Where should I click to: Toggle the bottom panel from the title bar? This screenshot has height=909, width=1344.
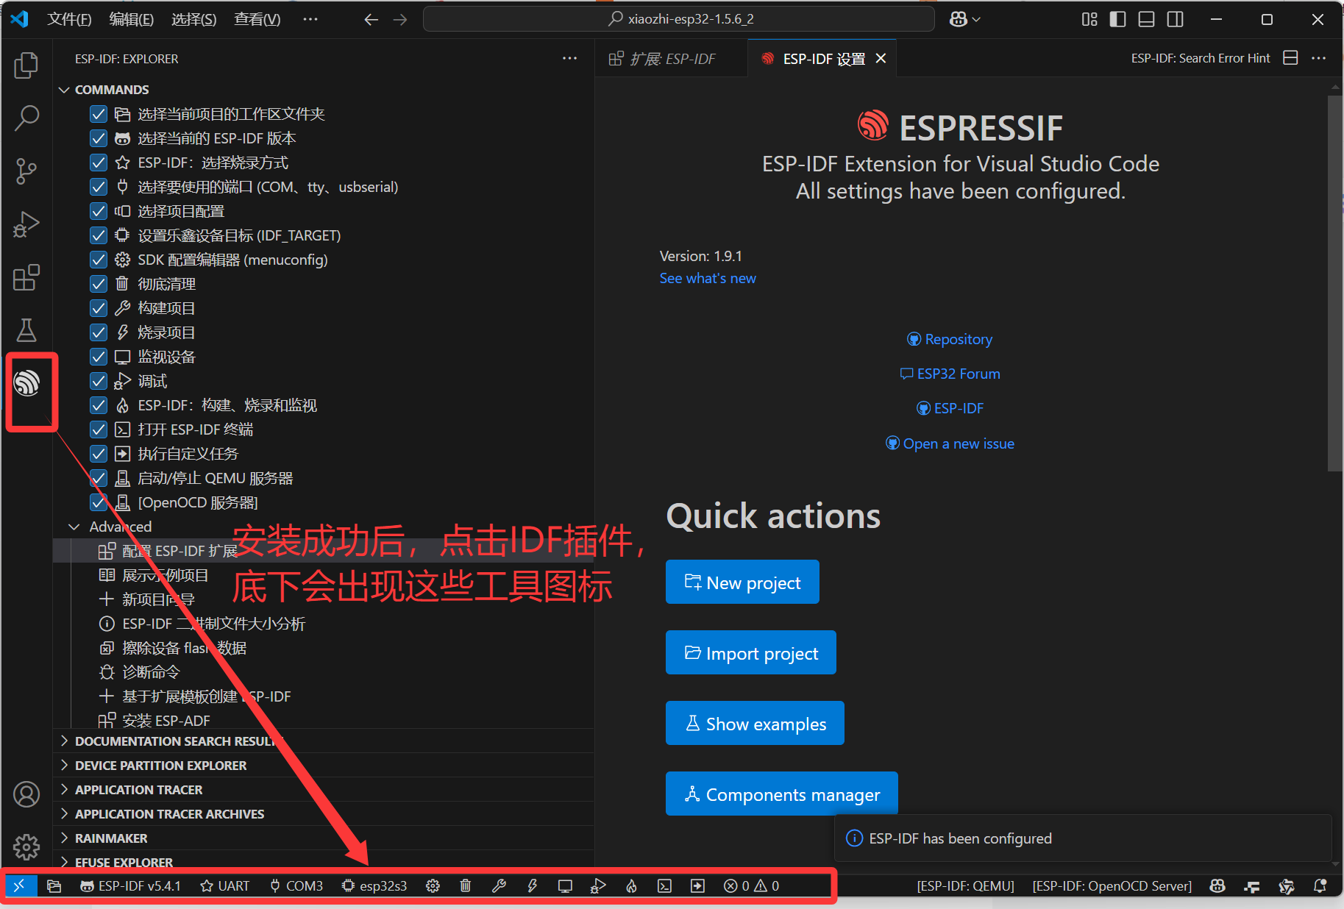[1146, 19]
